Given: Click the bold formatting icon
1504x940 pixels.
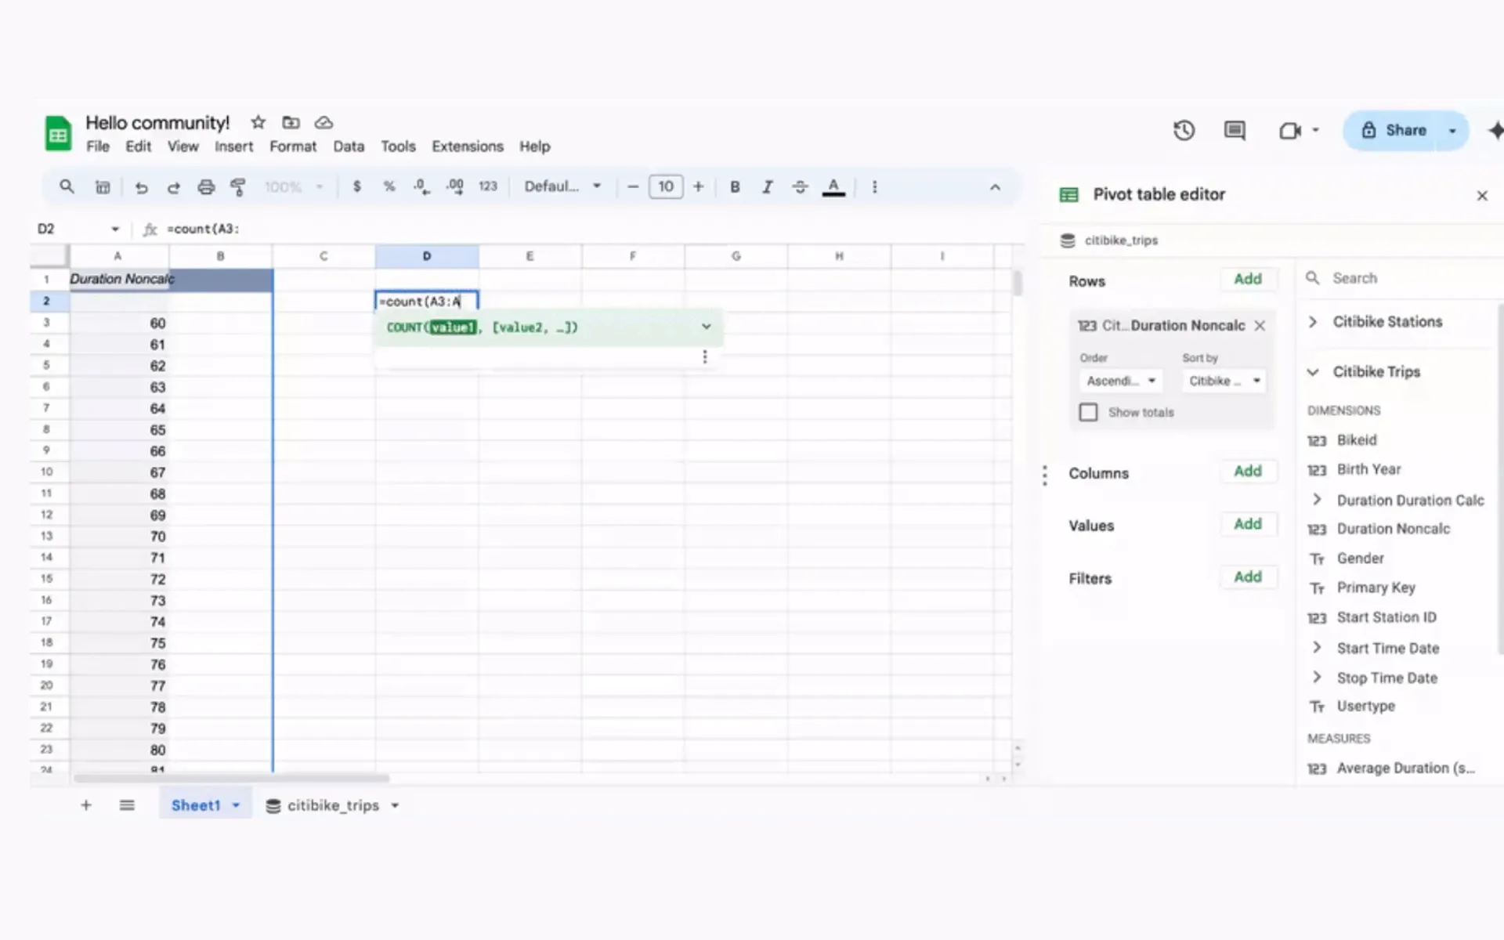Looking at the screenshot, I should 734,186.
